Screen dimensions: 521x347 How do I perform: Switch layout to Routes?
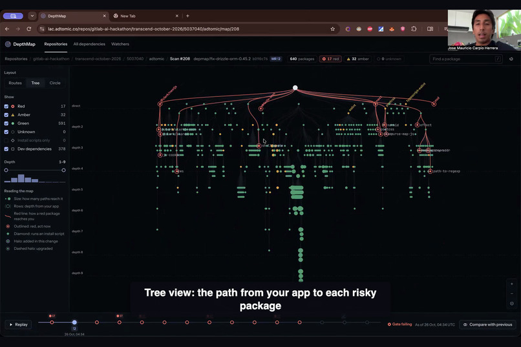pyautogui.click(x=15, y=83)
